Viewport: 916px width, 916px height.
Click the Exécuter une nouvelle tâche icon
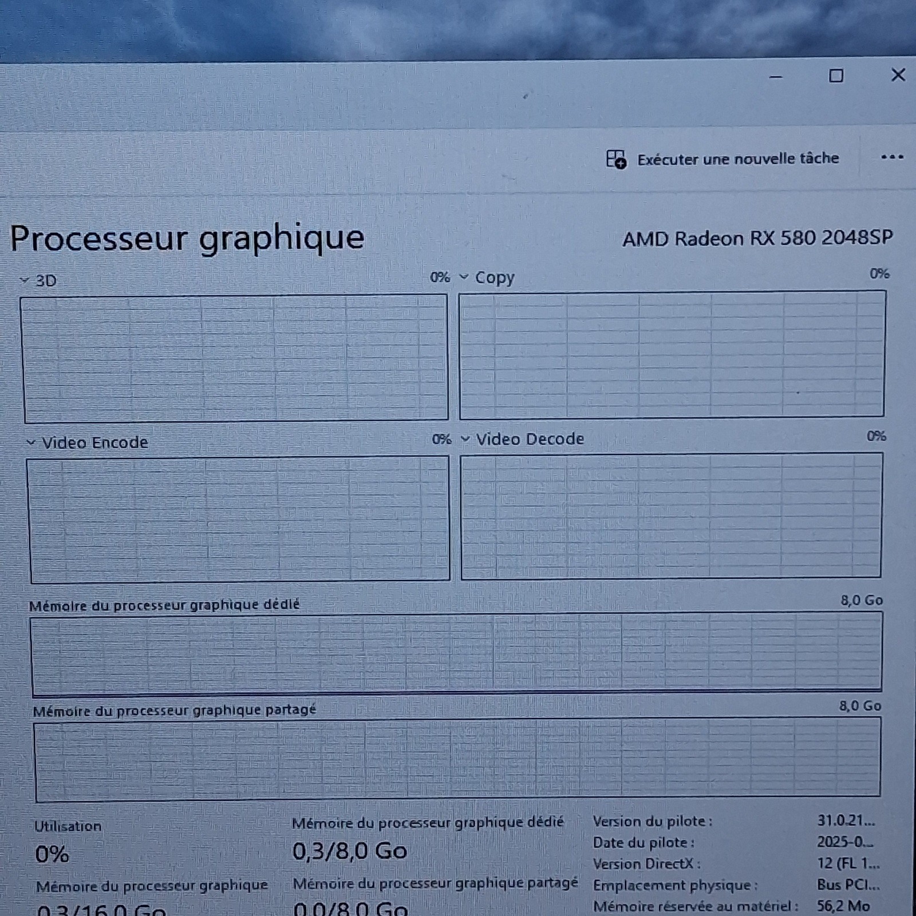click(616, 159)
